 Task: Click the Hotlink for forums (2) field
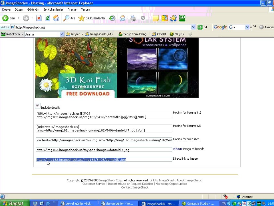(x=104, y=128)
